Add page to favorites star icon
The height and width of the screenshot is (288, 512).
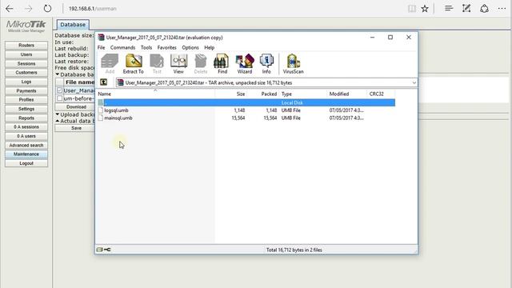[x=425, y=9]
